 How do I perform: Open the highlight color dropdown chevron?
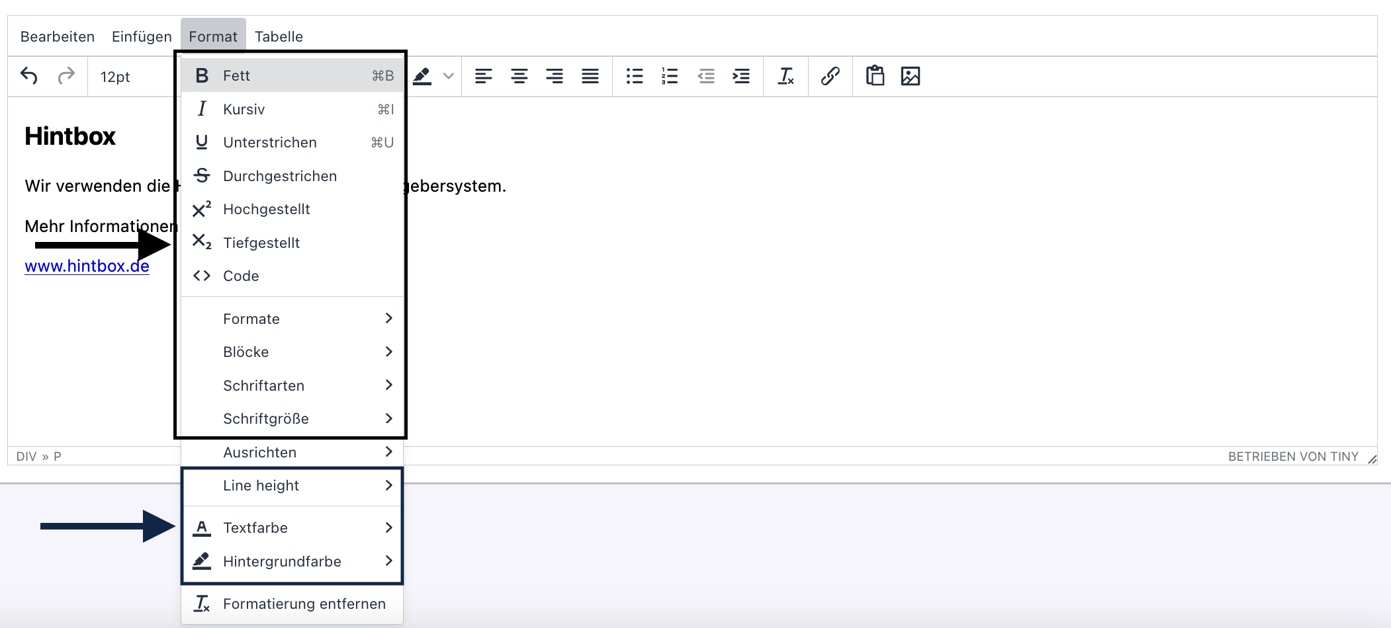pos(448,76)
